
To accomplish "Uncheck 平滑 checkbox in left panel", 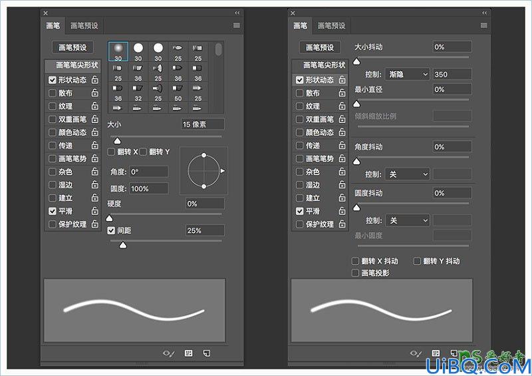I will [x=53, y=211].
